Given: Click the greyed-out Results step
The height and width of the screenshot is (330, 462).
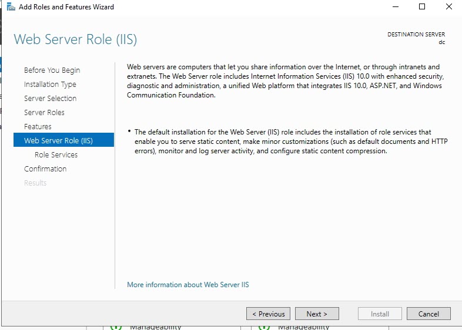Looking at the screenshot, I should pyautogui.click(x=35, y=183).
